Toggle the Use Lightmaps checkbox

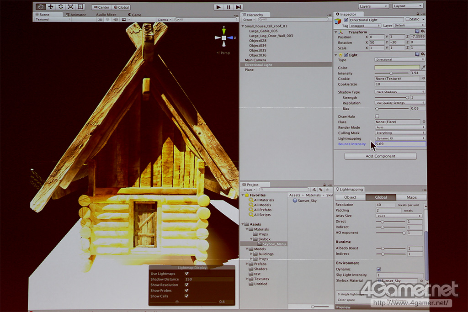[x=186, y=274]
